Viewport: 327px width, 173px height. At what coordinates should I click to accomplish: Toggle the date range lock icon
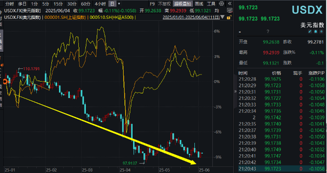[229, 17]
